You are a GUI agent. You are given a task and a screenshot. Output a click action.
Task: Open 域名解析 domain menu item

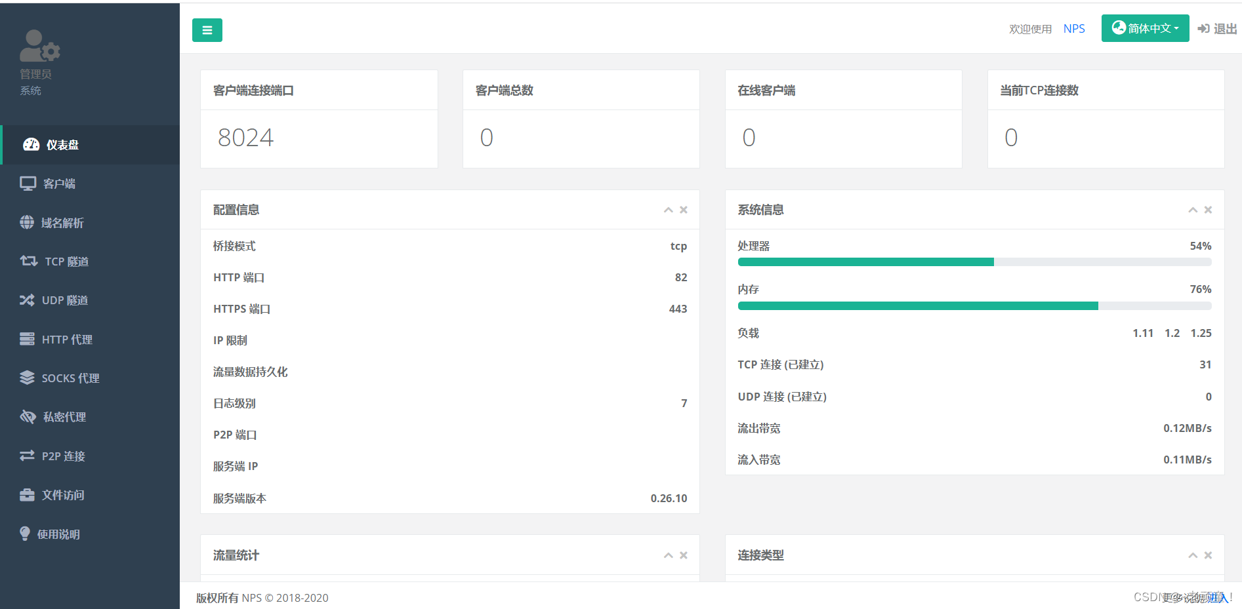click(90, 223)
